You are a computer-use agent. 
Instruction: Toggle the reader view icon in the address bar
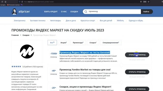point(141,2)
